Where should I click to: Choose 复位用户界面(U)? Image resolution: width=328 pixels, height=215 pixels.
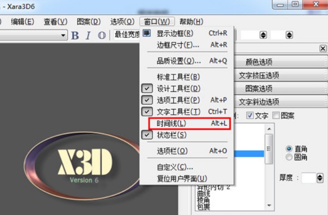pyautogui.click(x=186, y=179)
